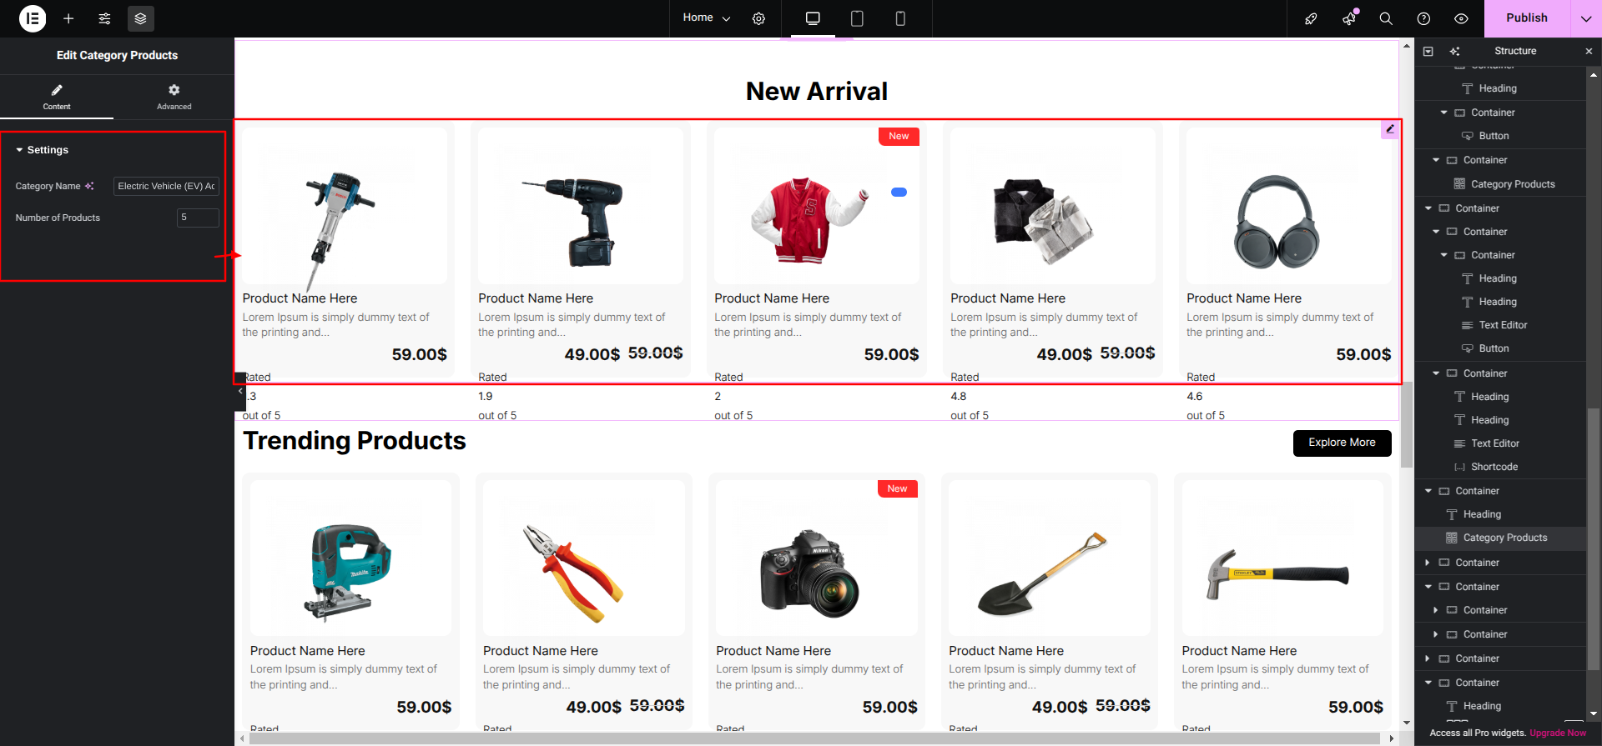This screenshot has width=1602, height=746.
Task: Switch to tablet responsive view
Action: pos(857,18)
